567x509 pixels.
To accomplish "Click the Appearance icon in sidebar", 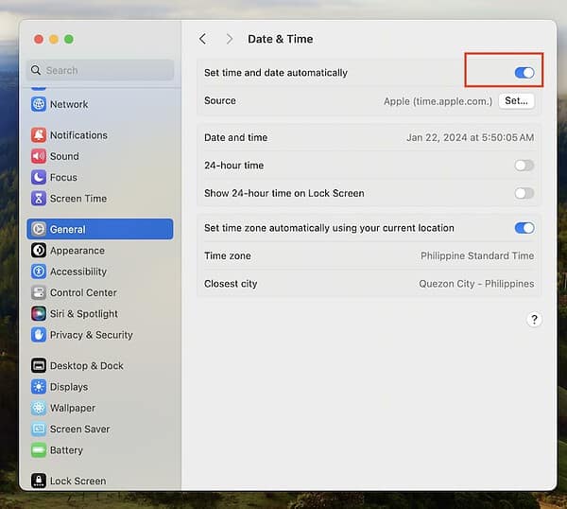I will (39, 251).
